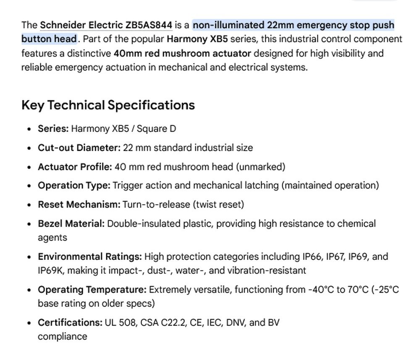Screen dimensions: 420x354
Task: Click the Environmental Ratings label
Action: pos(90,257)
